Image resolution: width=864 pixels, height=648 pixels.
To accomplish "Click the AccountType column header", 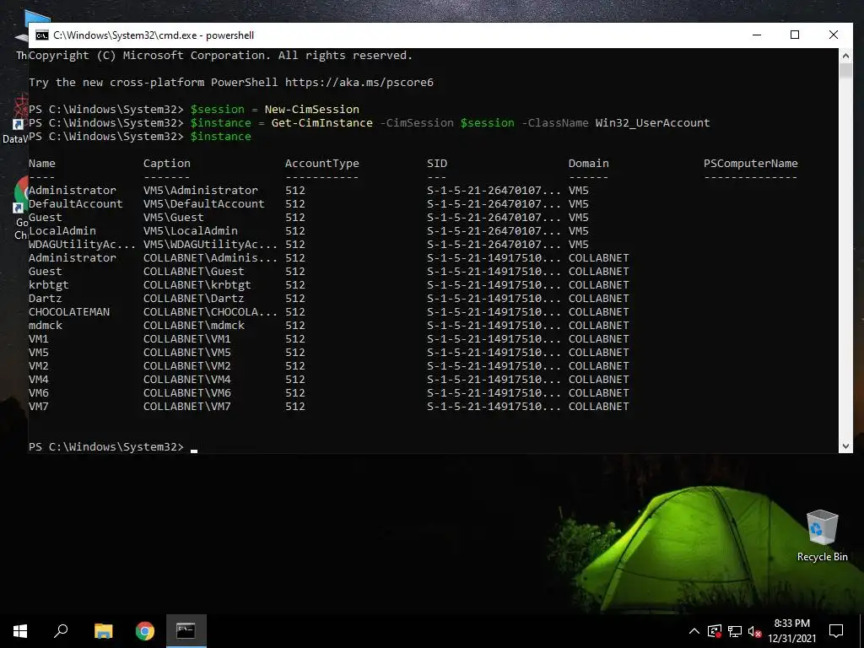I will 321,164.
